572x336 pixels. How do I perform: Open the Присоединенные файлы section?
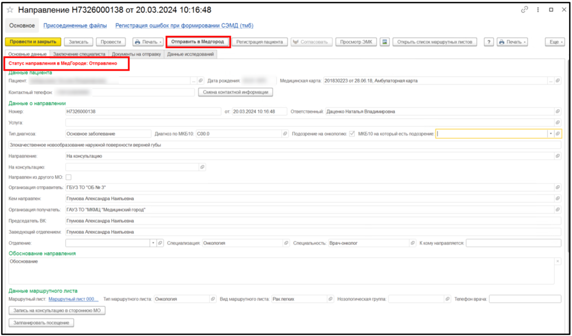(75, 25)
